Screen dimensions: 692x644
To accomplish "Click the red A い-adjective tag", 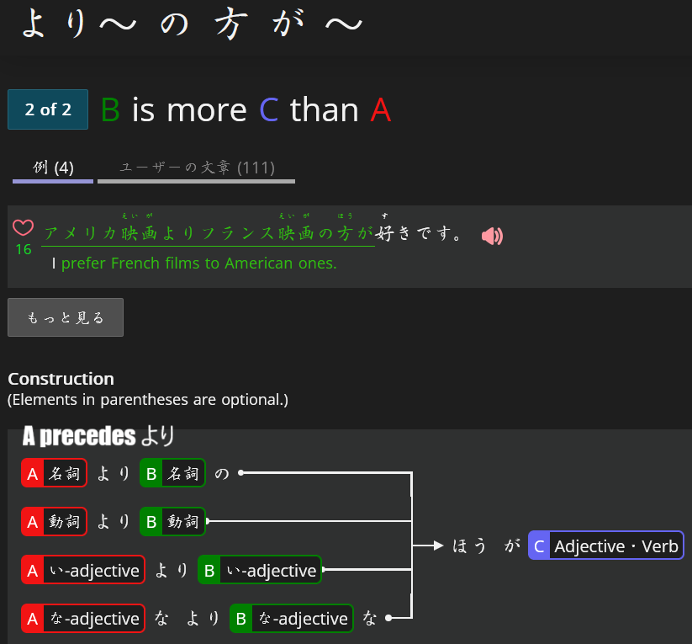I will (x=83, y=570).
